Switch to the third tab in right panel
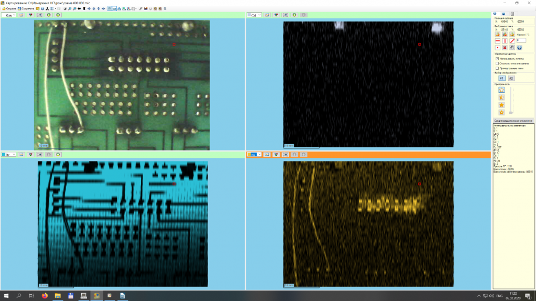The height and width of the screenshot is (301, 536). 512,13
